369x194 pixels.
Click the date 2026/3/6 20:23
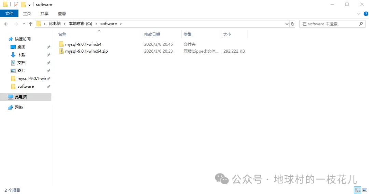pos(159,51)
